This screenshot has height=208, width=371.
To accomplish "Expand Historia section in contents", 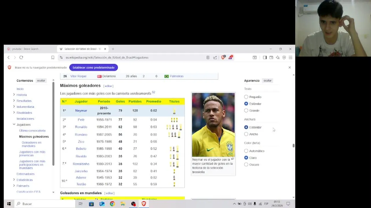I will tap(14, 94).
